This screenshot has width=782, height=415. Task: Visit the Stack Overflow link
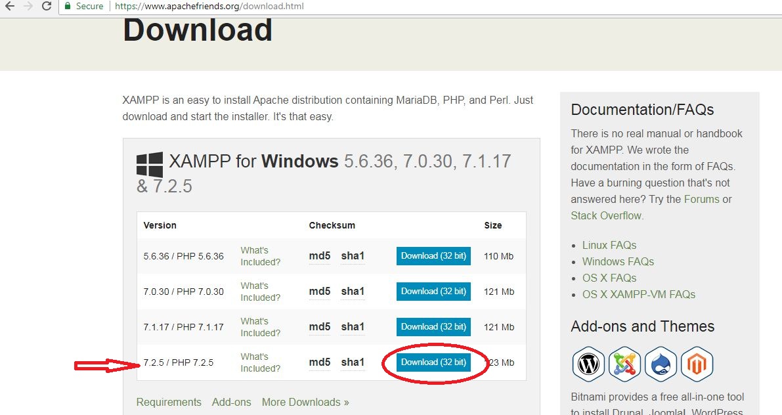click(607, 215)
